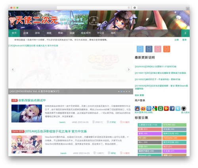The height and width of the screenshot is (168, 198).
Task: Open the [20190425] Steam update link
Action: coord(161,87)
